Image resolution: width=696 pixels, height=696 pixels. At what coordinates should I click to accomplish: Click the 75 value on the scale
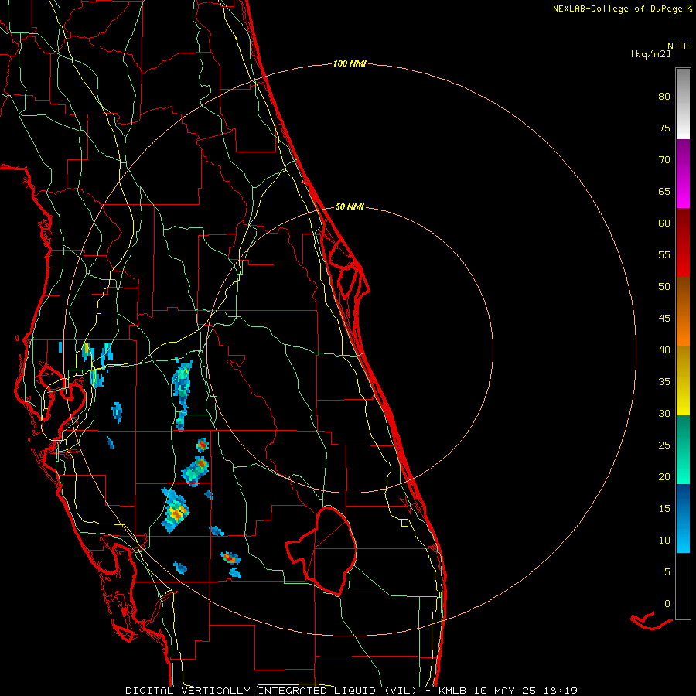click(x=664, y=128)
